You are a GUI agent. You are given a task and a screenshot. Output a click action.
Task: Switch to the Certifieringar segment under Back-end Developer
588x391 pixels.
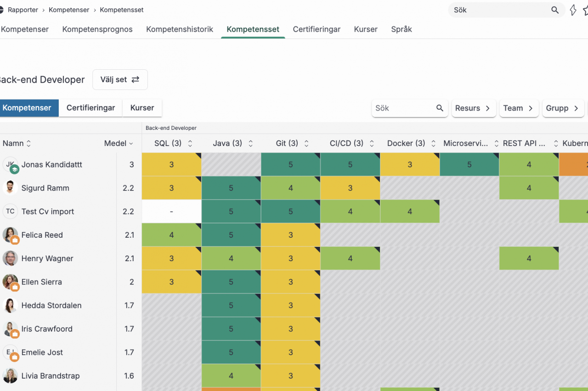coord(90,108)
